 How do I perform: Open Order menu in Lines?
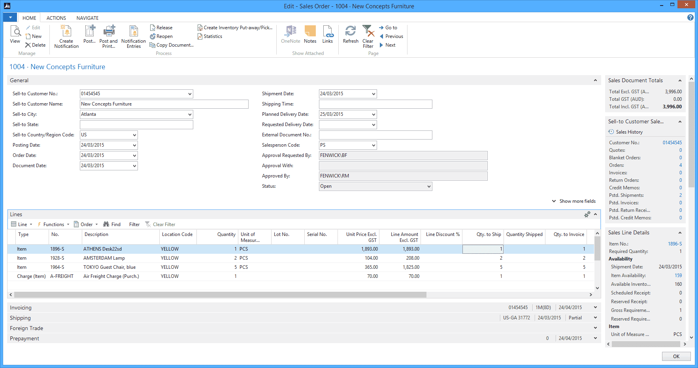(86, 225)
